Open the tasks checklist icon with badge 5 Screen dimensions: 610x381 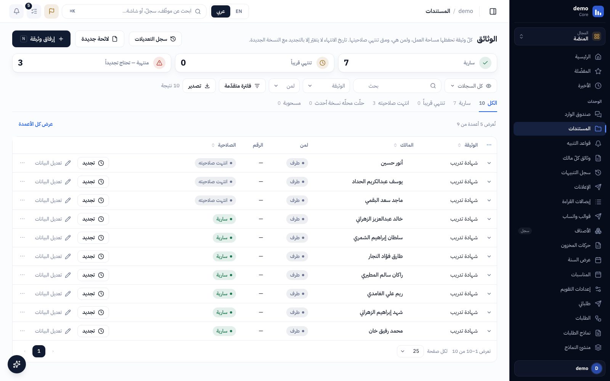[x=34, y=11]
